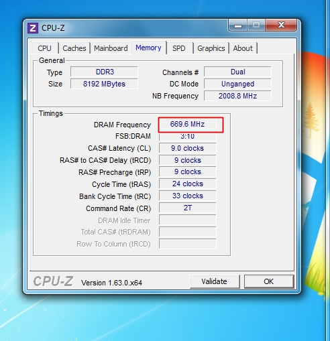Image resolution: width=330 pixels, height=341 pixels.
Task: Close the CPU-Z window
Action: point(281,25)
